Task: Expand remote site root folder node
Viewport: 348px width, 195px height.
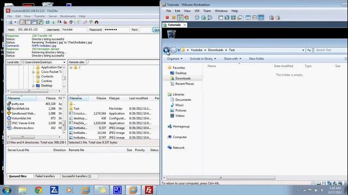Action: point(71,67)
